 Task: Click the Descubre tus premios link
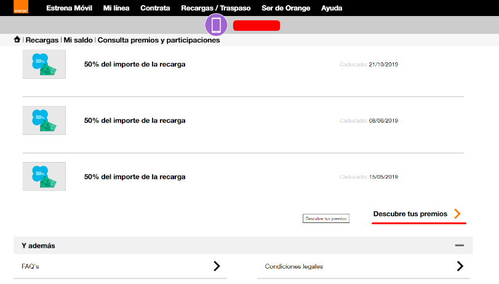[410, 214]
